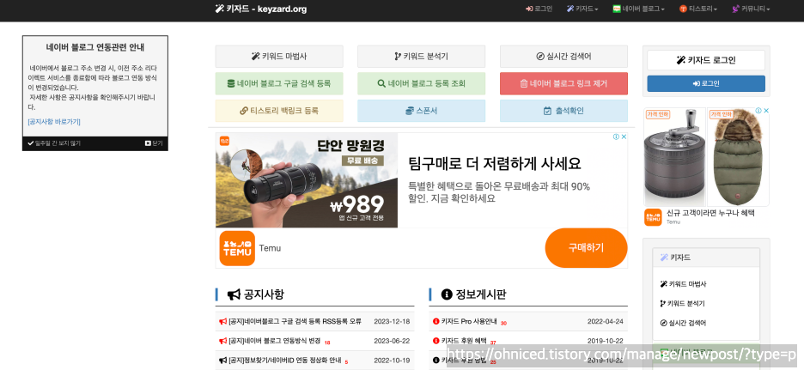The height and width of the screenshot is (370, 804).
Task: Click the wand icon in sidebar 키자드 panel header
Action: [664, 258]
